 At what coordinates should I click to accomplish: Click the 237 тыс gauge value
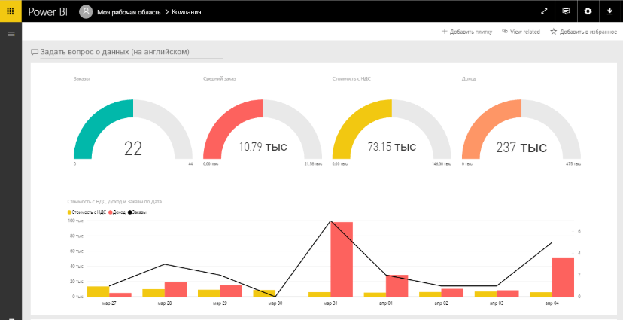pos(521,148)
